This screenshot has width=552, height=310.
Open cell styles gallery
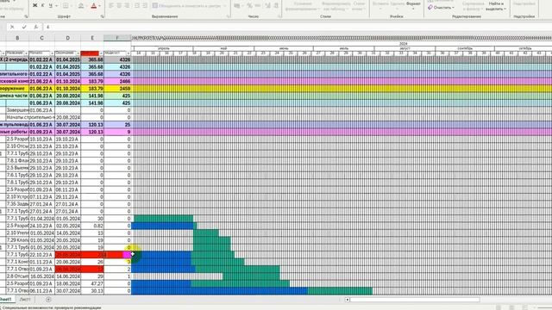tap(359, 6)
